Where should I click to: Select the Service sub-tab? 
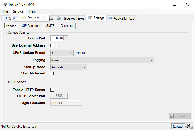11,26
